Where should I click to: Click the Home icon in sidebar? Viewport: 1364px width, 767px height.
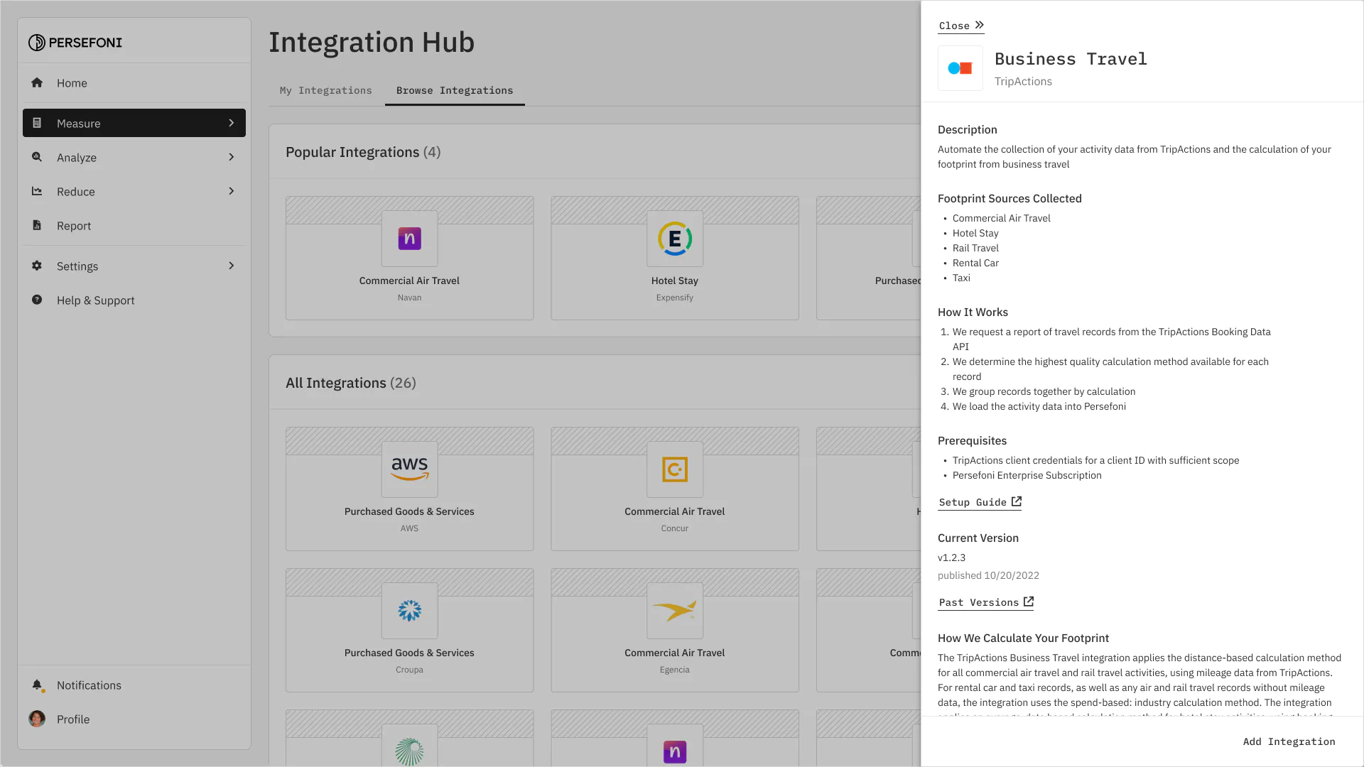point(37,83)
